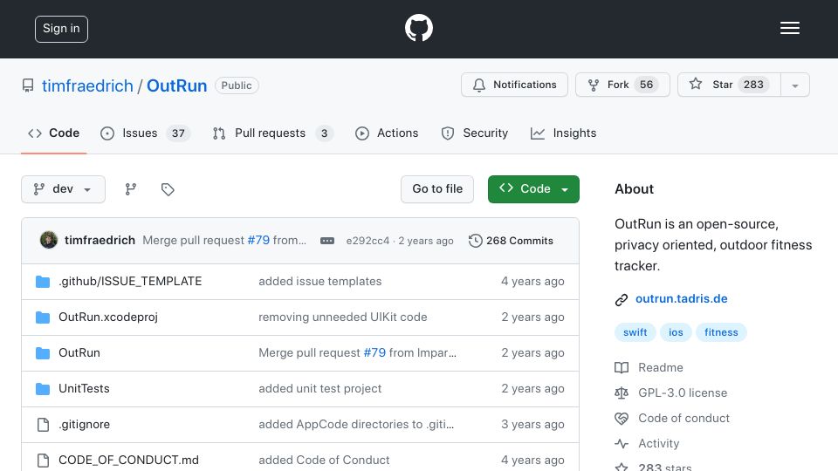
Task: Open commit 'removing unneeded UIKit code'
Action: coord(342,317)
